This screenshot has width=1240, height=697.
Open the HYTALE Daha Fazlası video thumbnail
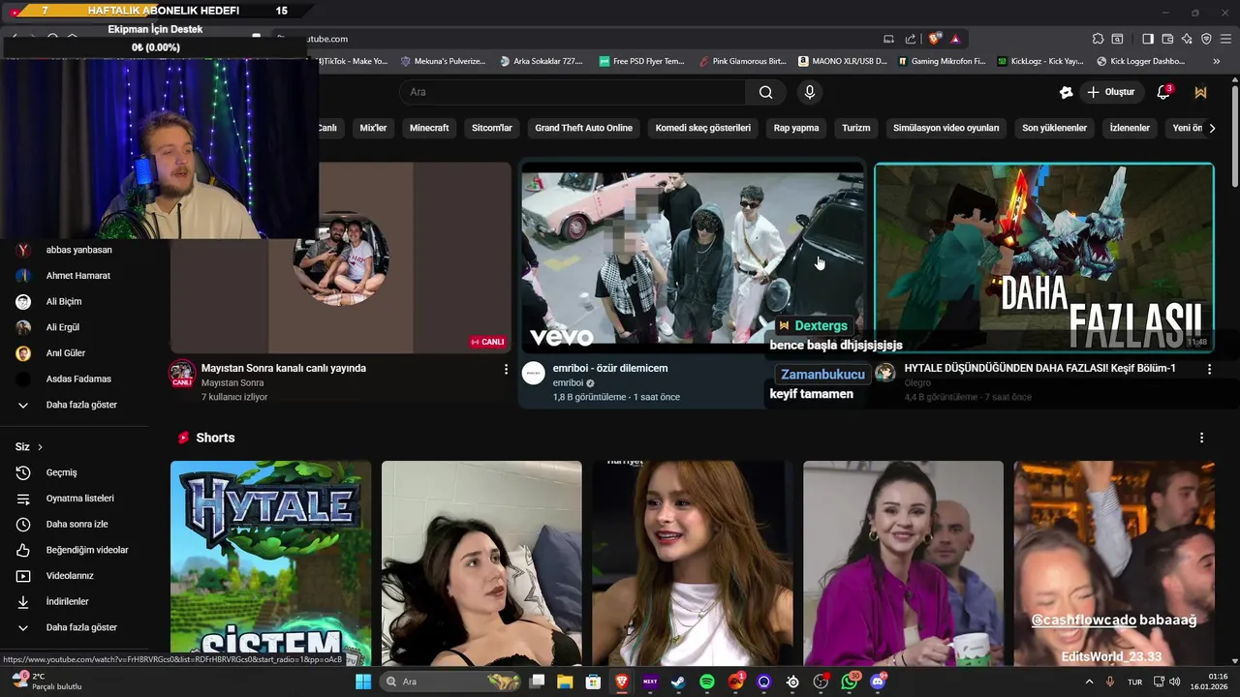click(1044, 258)
